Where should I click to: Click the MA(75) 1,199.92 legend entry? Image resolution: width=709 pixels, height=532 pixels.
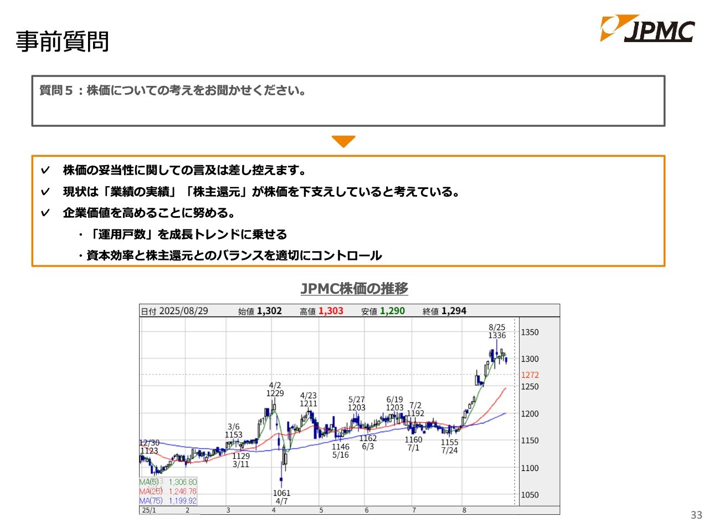[x=168, y=500]
